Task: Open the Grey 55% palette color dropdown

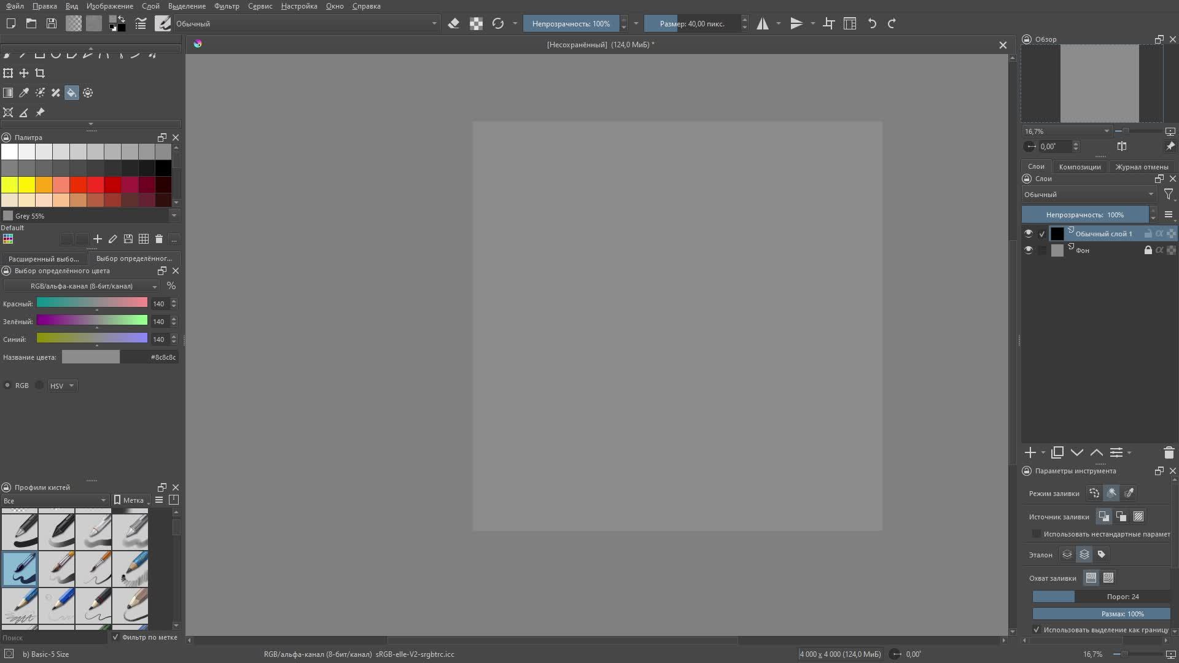Action: coord(174,215)
